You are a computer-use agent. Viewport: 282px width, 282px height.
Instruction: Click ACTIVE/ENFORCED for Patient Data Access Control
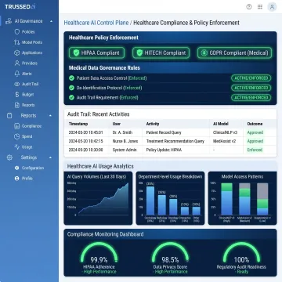point(251,78)
